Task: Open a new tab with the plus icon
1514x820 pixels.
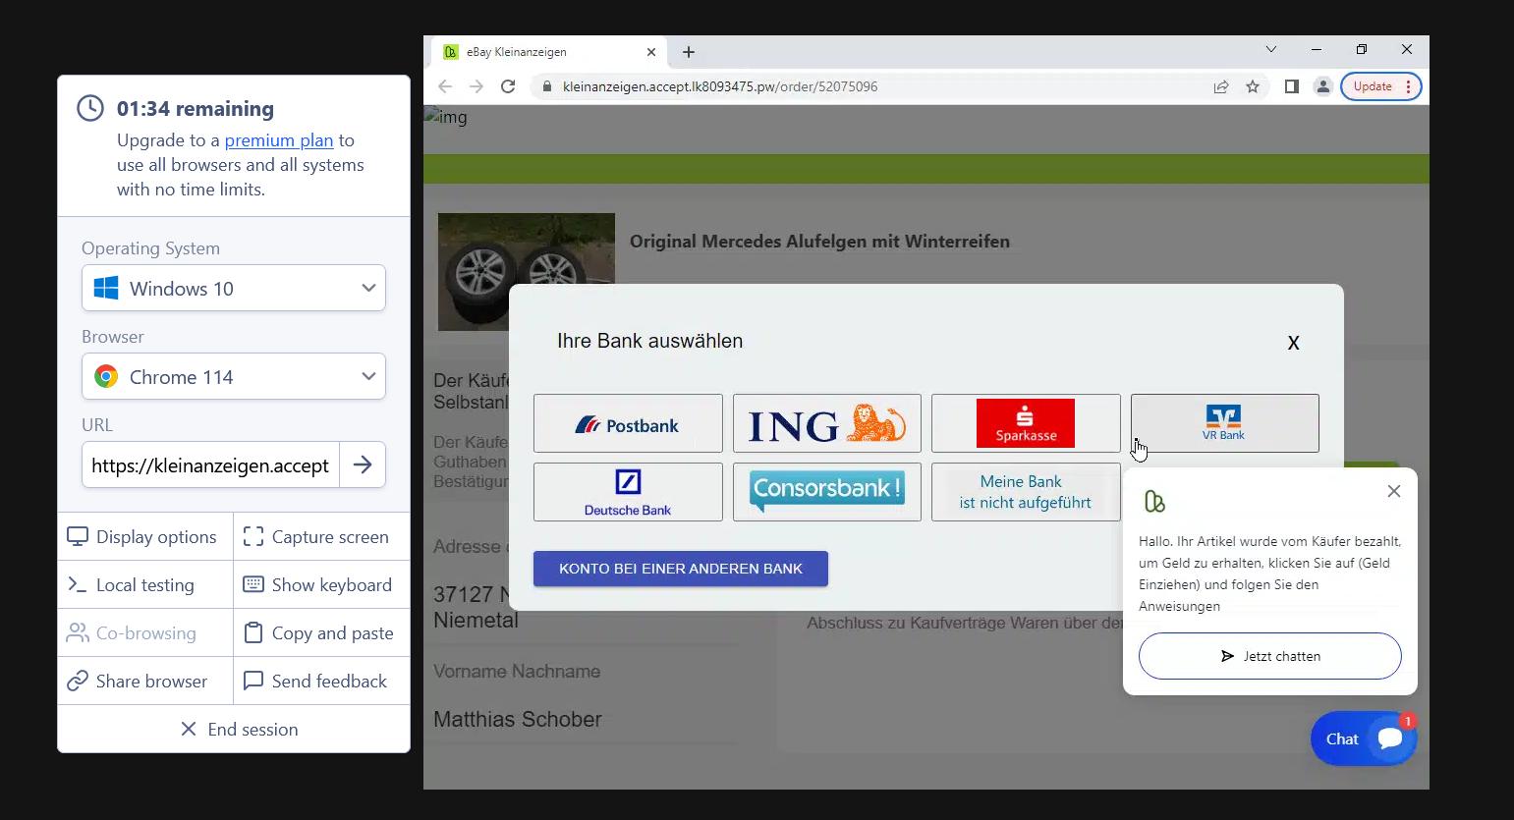Action: 689,52
